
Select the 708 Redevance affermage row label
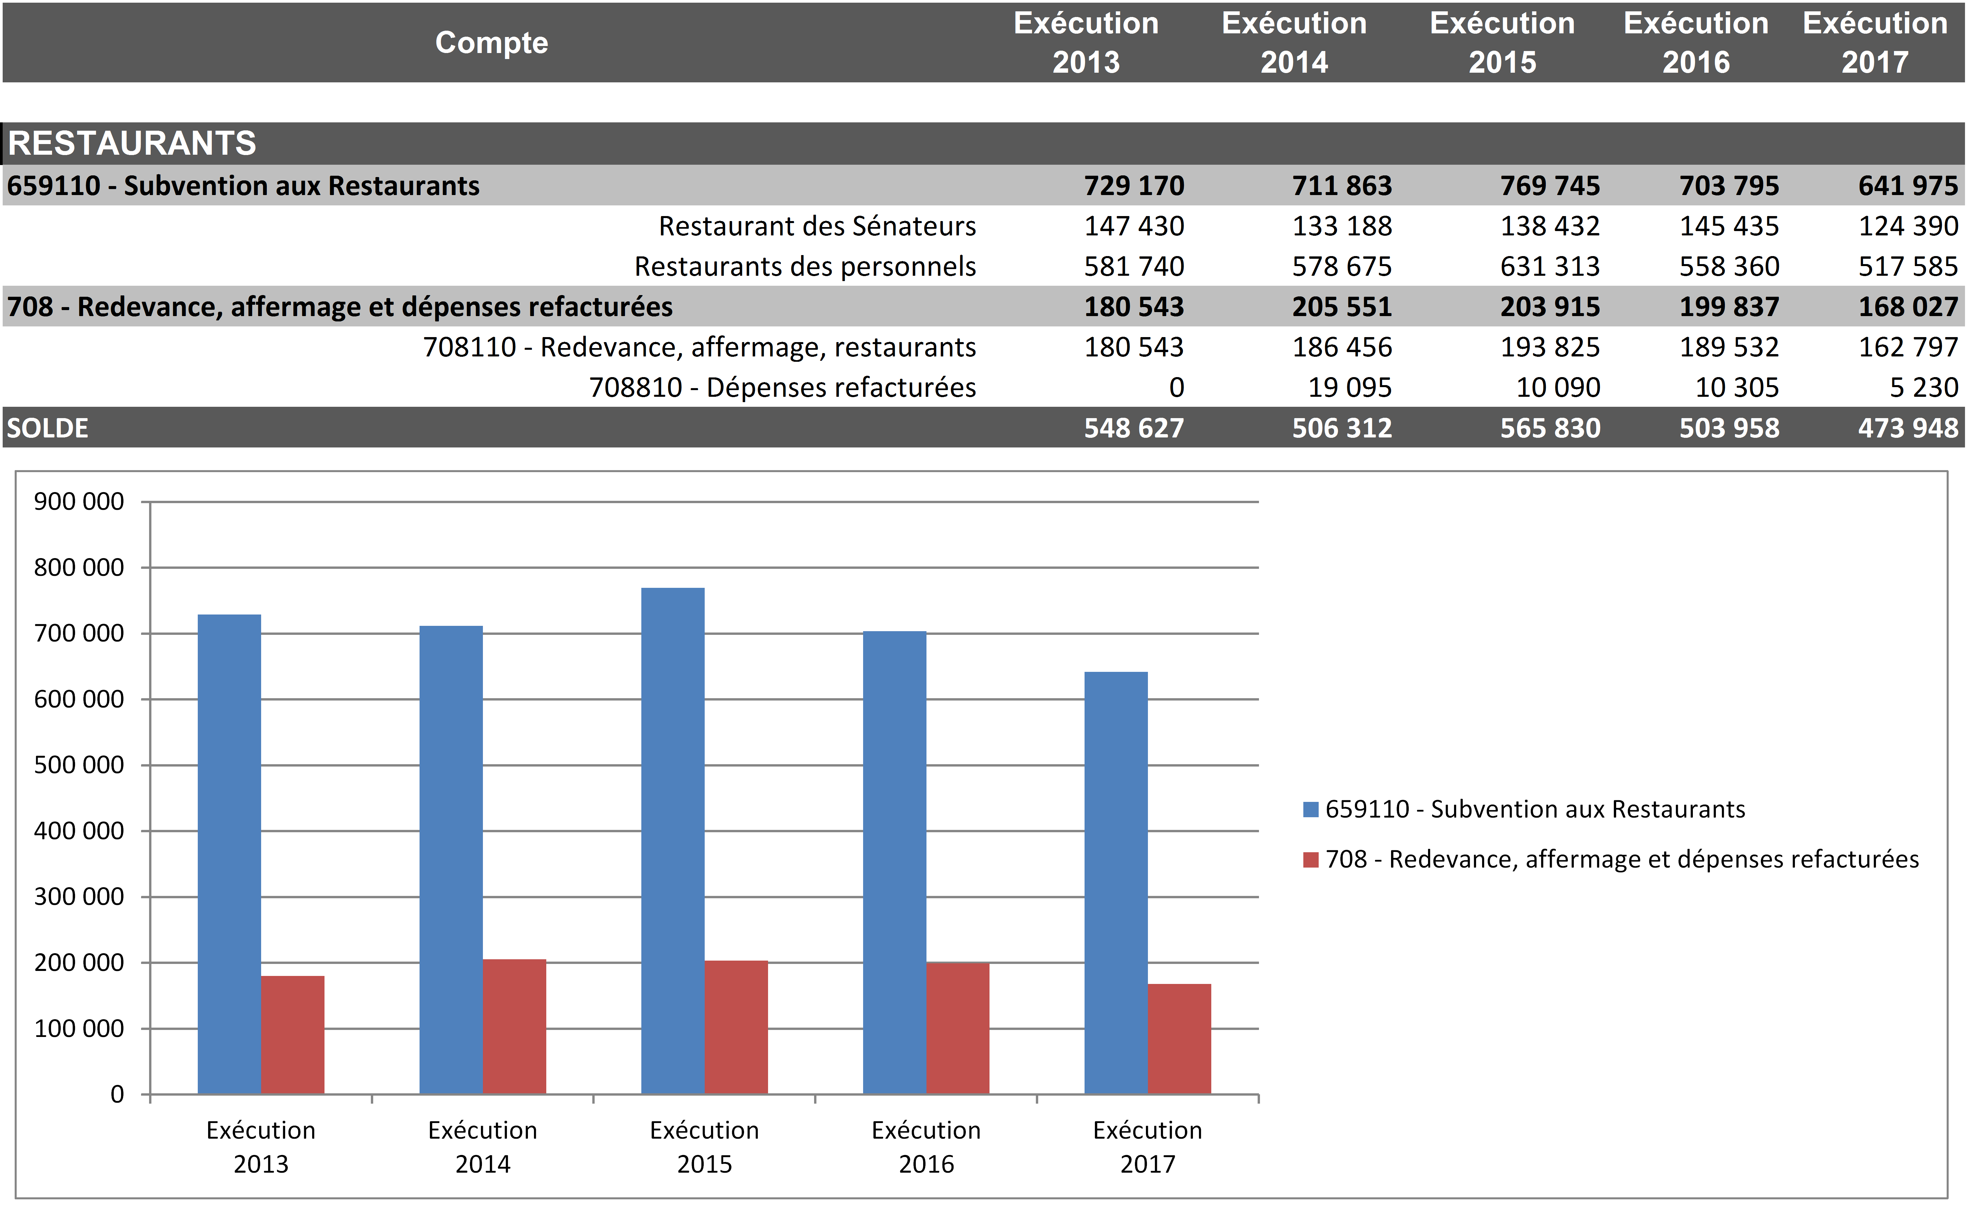[339, 306]
